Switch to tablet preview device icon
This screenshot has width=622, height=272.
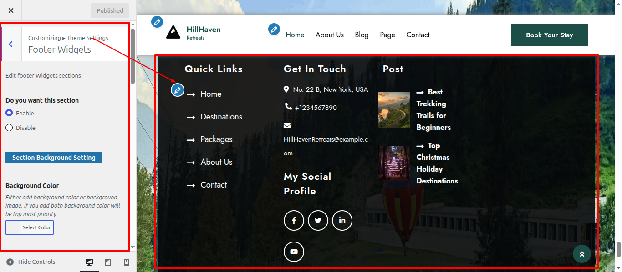click(108, 262)
